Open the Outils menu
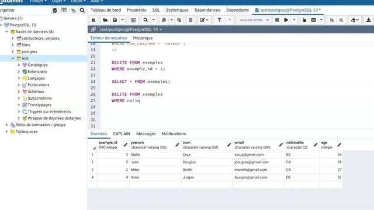The width and height of the screenshot is (374, 210). (78, 1)
